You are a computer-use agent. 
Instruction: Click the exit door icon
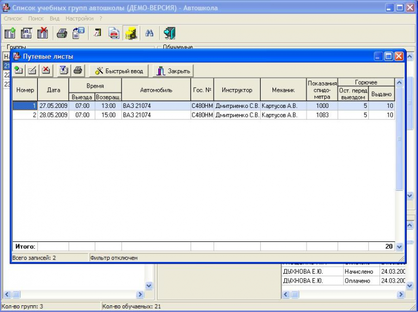[x=169, y=33]
